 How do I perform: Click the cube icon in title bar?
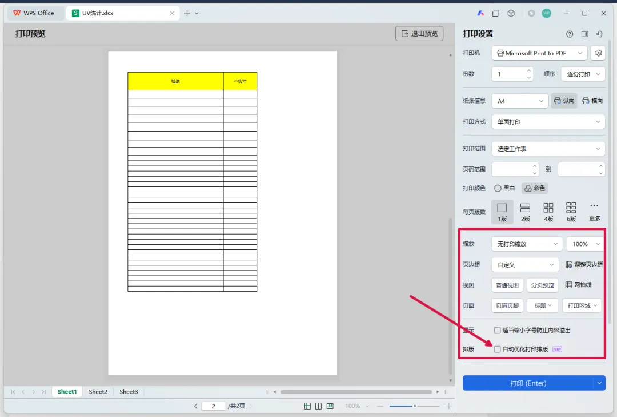coord(511,13)
